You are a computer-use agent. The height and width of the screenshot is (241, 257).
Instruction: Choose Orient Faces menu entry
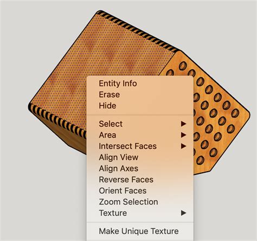123,191
